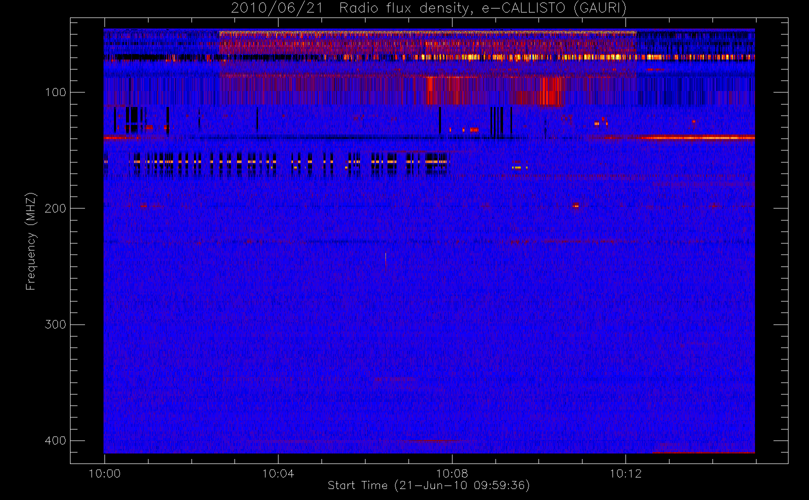Click the 200 frequency tick label
The height and width of the screenshot is (500, 809).
55,208
